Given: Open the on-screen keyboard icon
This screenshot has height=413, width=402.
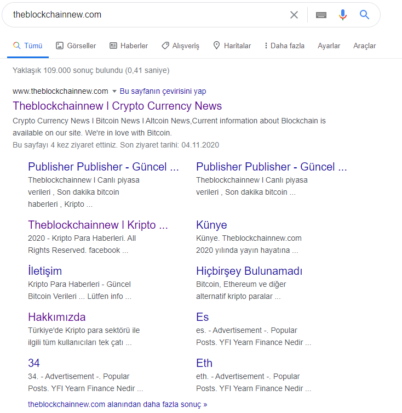Looking at the screenshot, I should (321, 15).
